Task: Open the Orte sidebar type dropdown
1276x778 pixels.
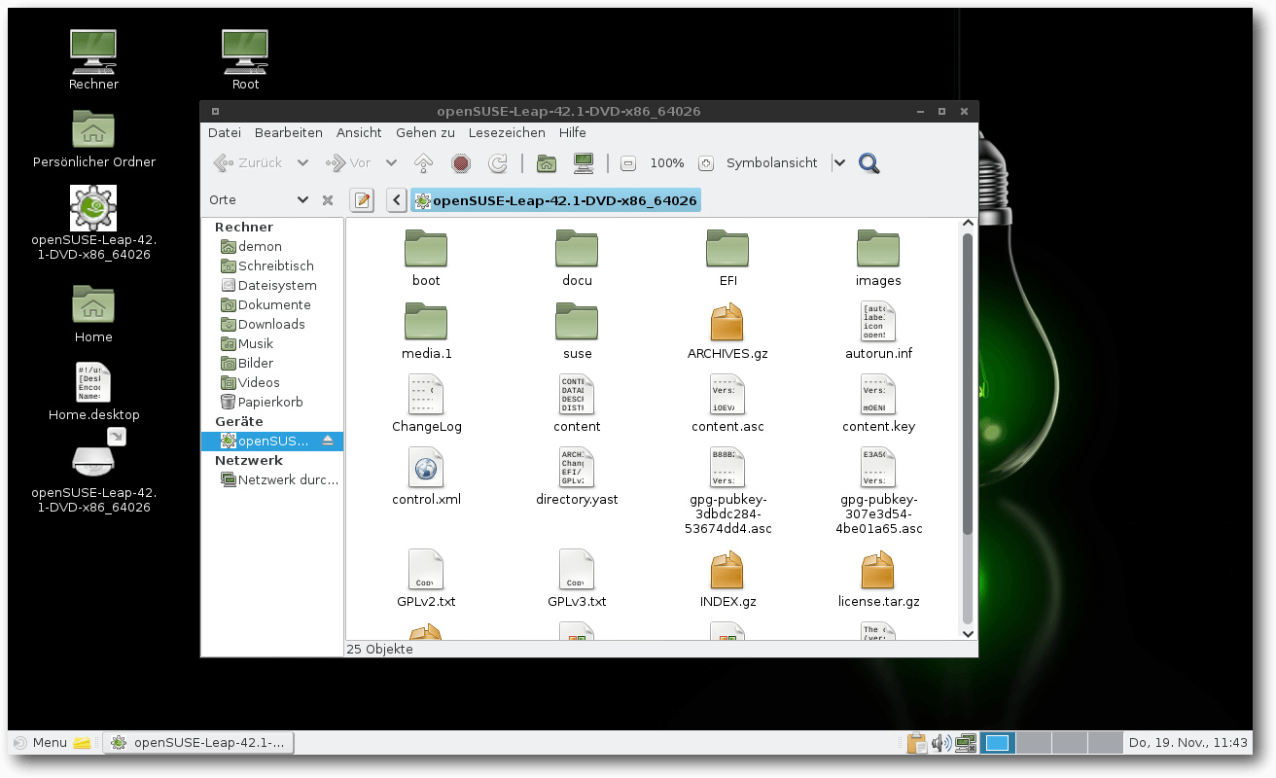Action: [302, 200]
